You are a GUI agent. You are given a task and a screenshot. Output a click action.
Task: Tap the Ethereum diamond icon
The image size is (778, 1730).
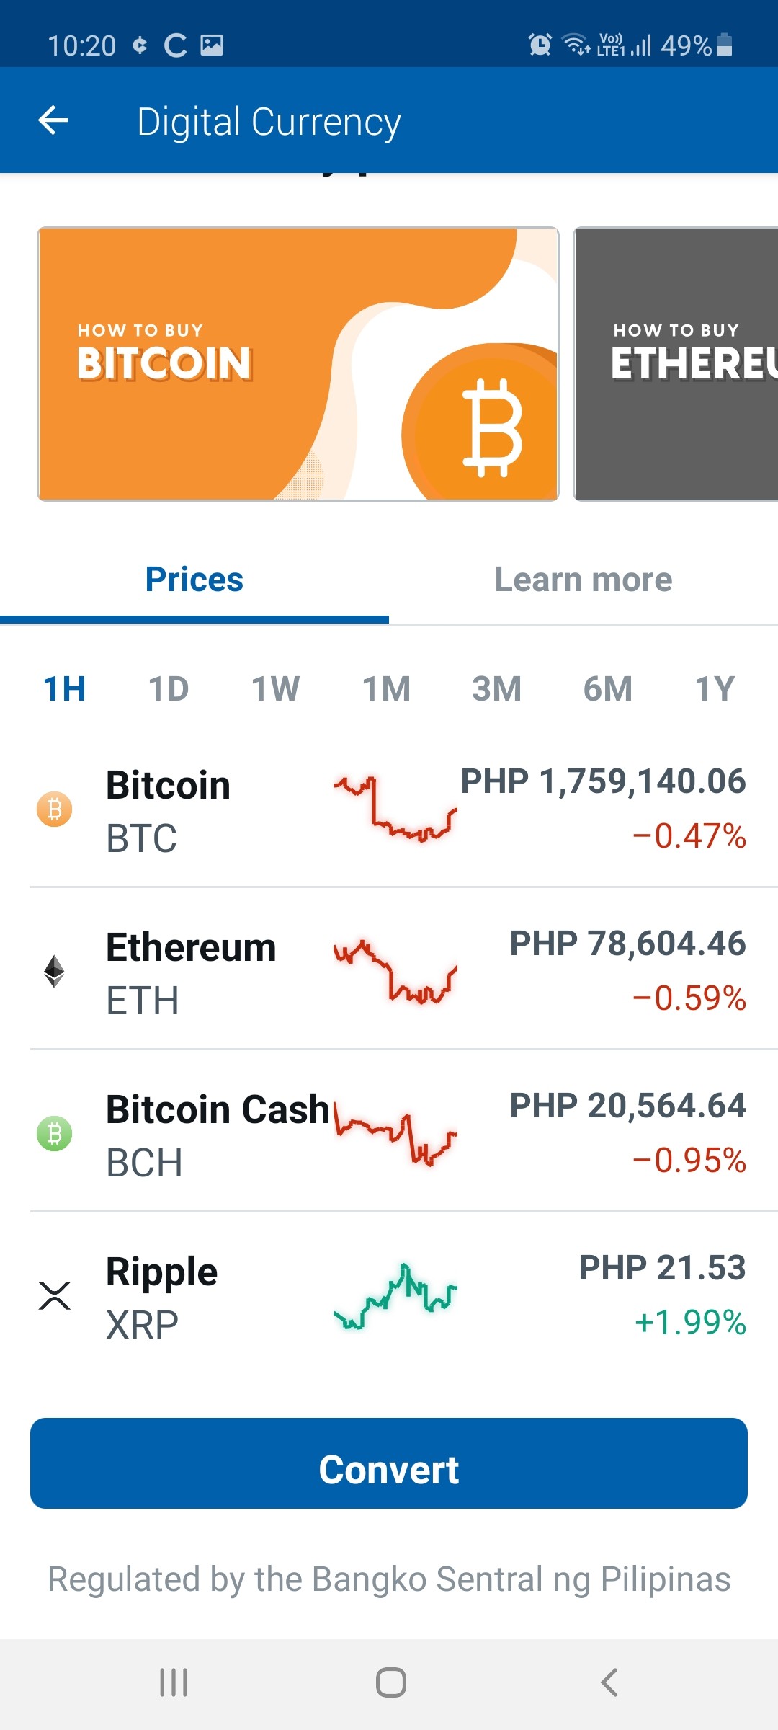tap(55, 972)
